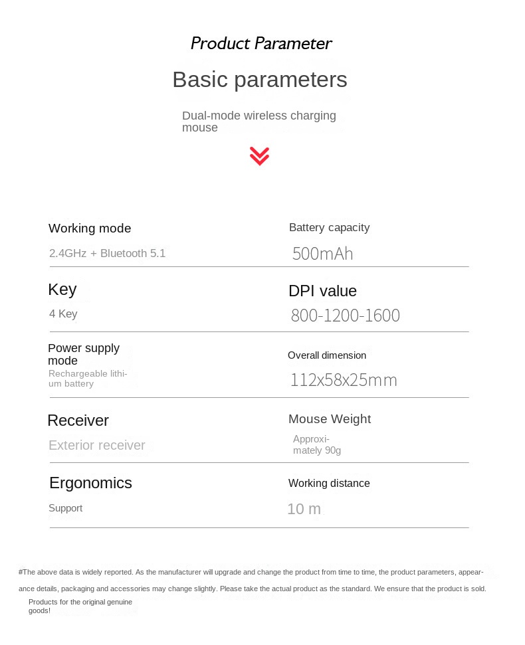Image resolution: width=525 pixels, height=645 pixels.
Task: Select the "2.4GHz + Bluetooth 5.1" value
Action: [107, 253]
